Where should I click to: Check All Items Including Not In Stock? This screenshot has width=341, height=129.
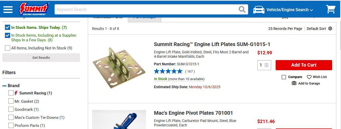tap(8, 48)
